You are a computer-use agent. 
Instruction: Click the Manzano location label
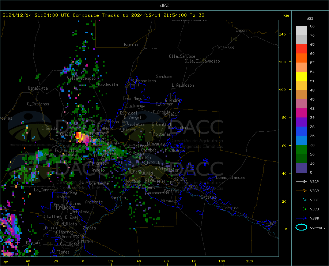click(34, 243)
